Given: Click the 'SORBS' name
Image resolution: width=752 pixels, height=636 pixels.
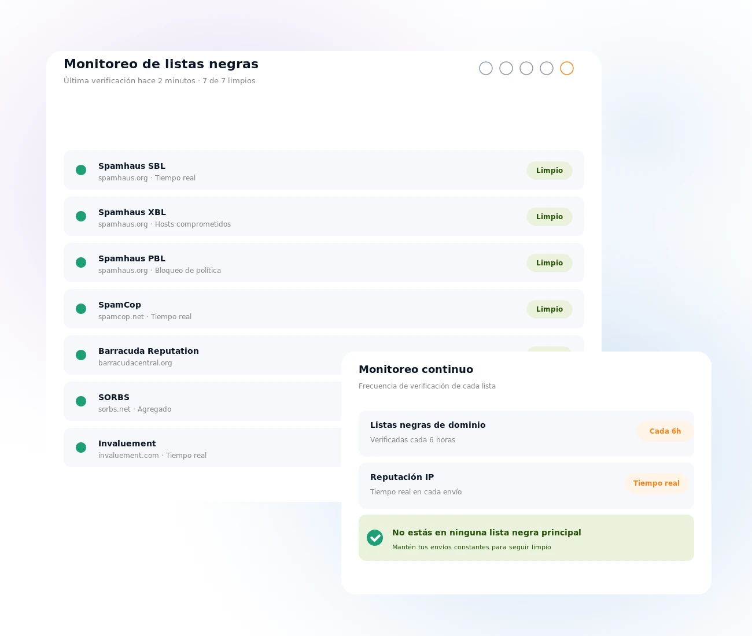Looking at the screenshot, I should tap(114, 397).
